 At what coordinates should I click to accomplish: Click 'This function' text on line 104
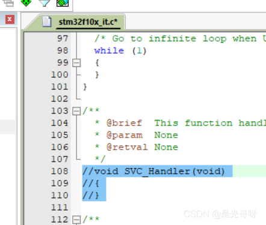point(193,123)
